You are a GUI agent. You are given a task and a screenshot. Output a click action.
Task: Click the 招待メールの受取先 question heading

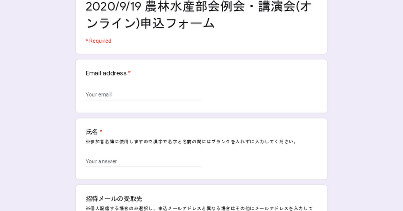114,199
